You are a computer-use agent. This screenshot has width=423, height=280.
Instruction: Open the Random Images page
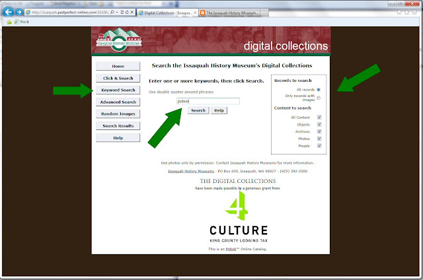pyautogui.click(x=118, y=114)
